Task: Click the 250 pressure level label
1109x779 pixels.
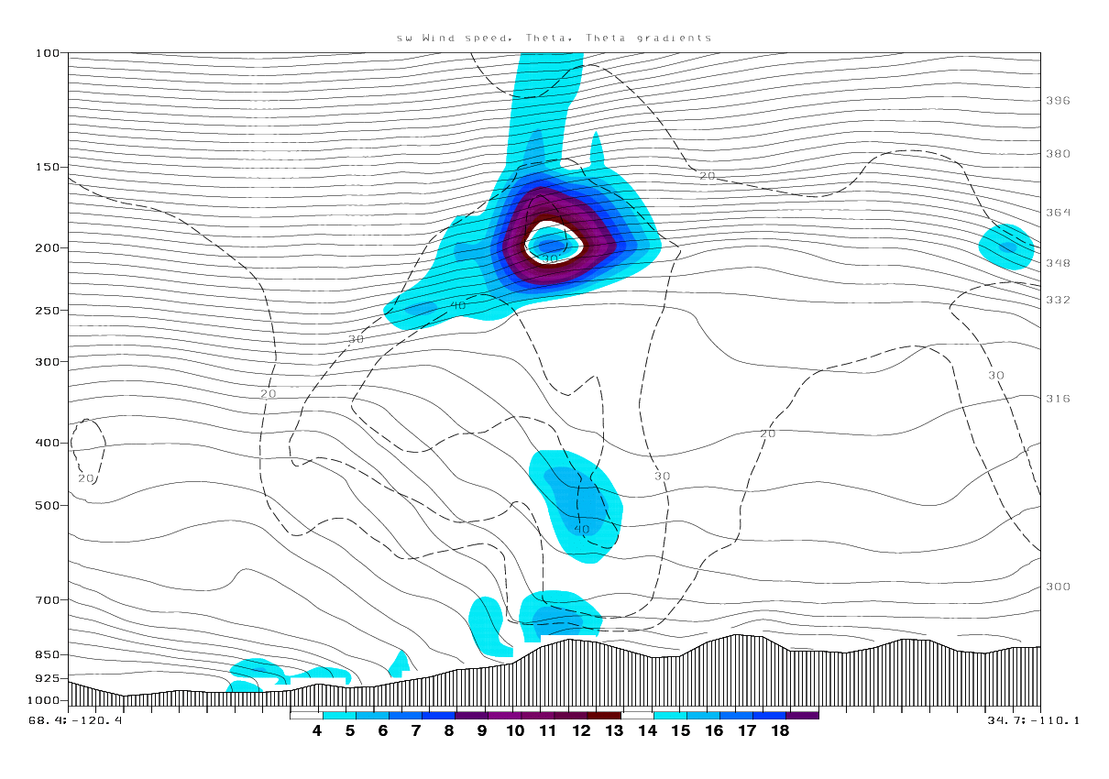Action: point(47,311)
